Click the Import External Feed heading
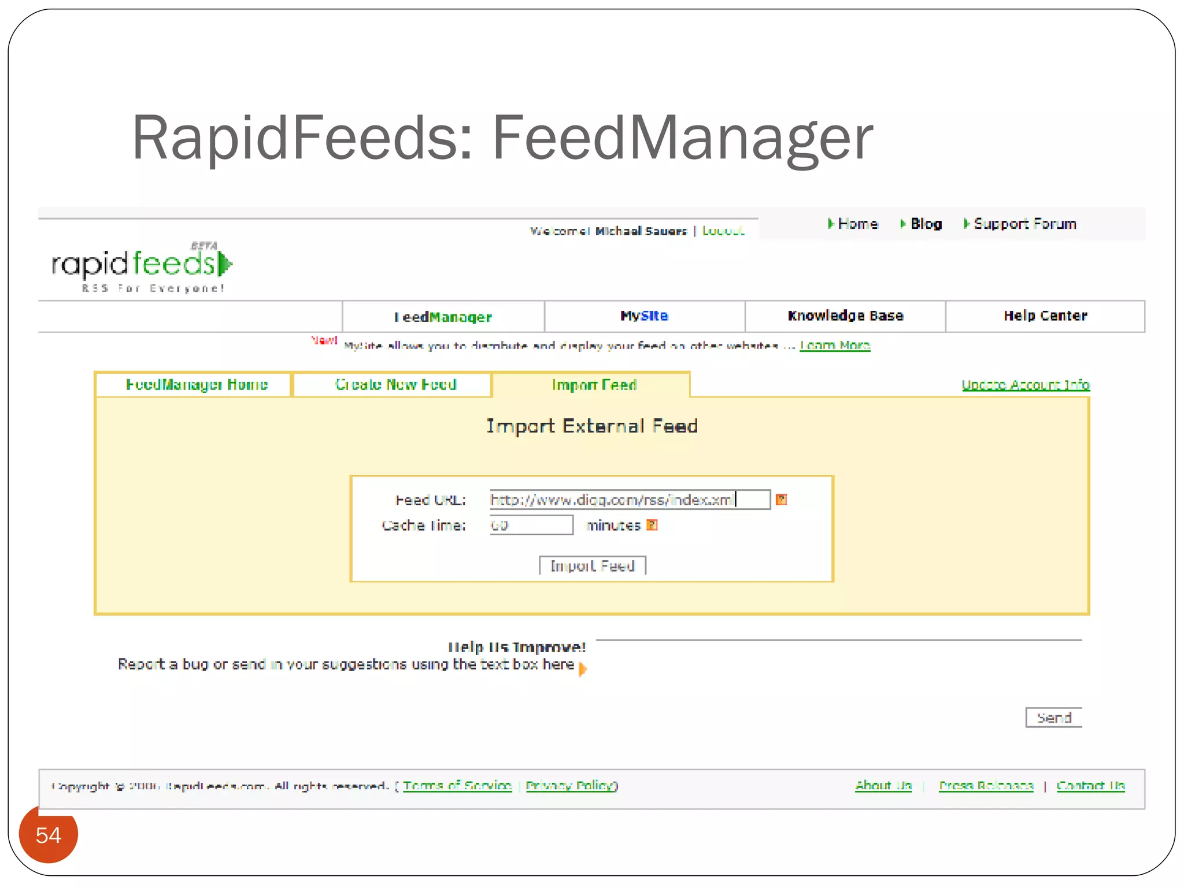The height and width of the screenshot is (888, 1184). (x=592, y=426)
